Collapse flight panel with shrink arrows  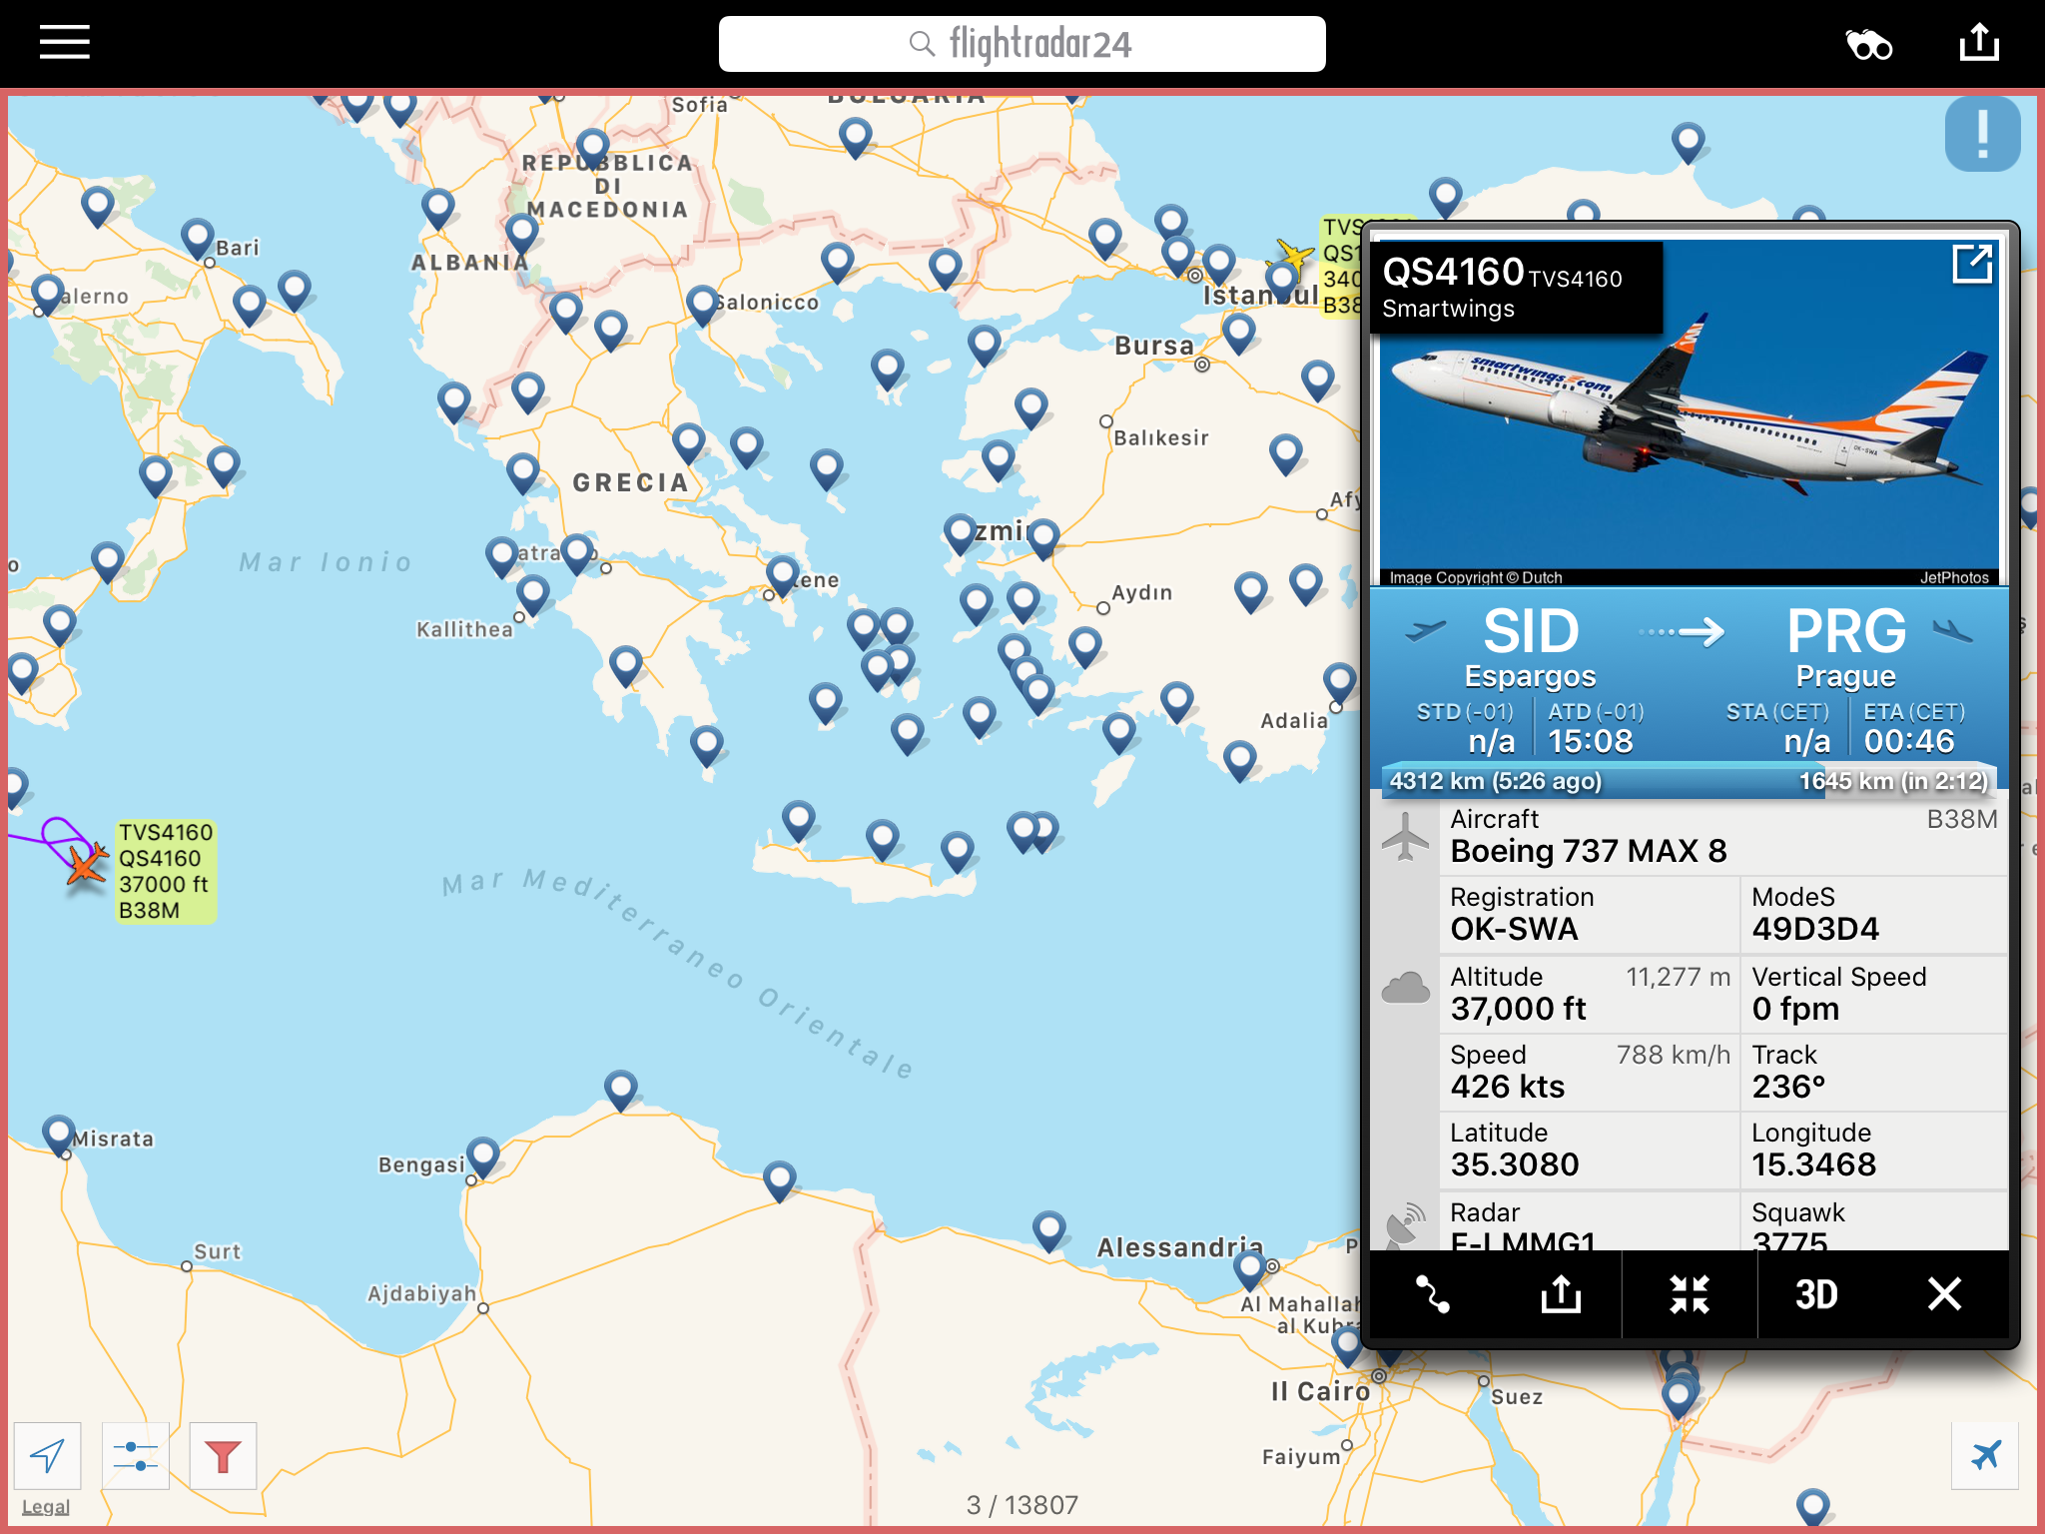pyautogui.click(x=1690, y=1294)
